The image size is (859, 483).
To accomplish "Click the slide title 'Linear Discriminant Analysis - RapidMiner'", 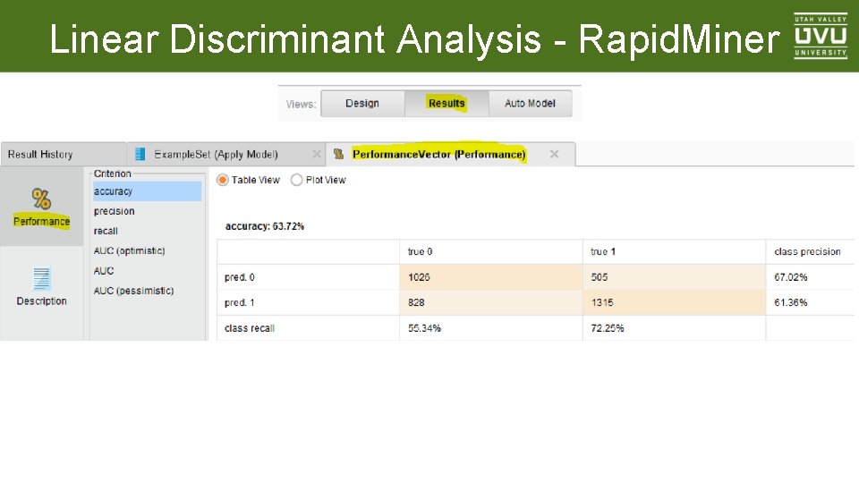I will tap(414, 39).
